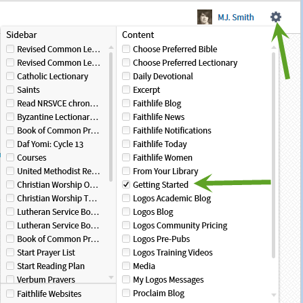303x303 pixels.
Task: Open the settings gear icon
Action: tap(276, 17)
